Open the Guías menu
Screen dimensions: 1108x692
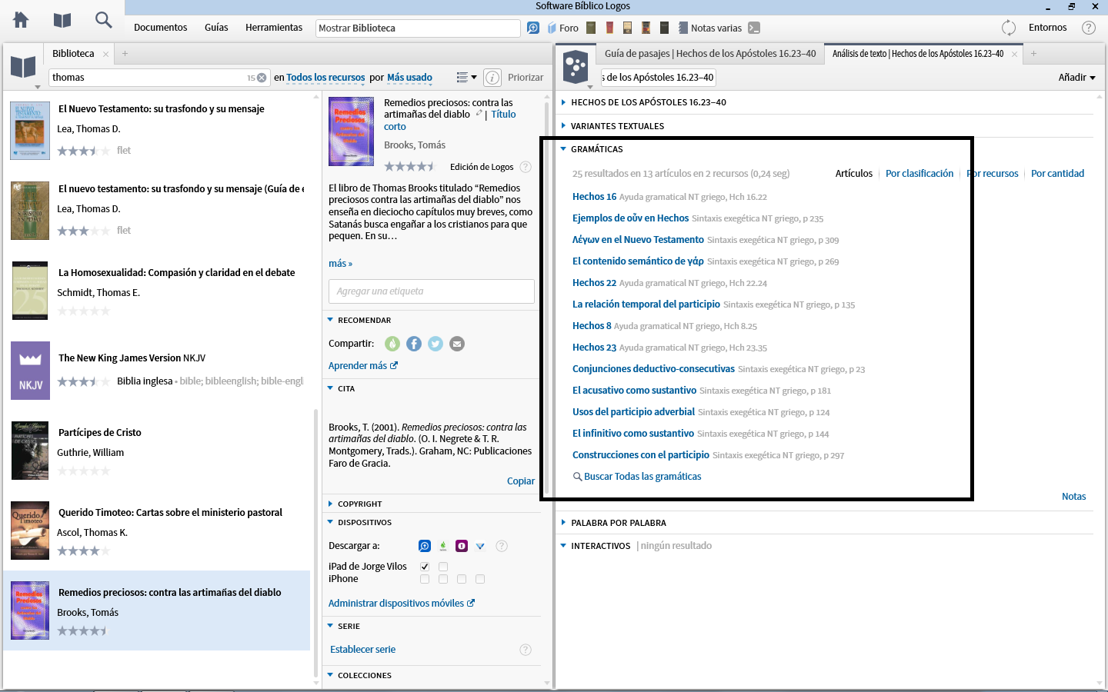216,28
